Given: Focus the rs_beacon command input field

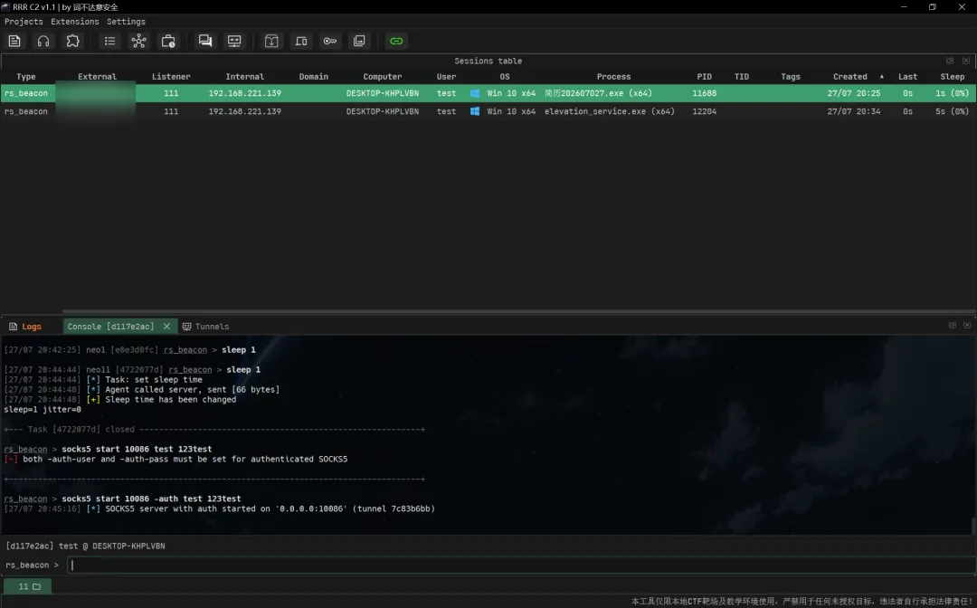Looking at the screenshot, I should (x=521, y=565).
